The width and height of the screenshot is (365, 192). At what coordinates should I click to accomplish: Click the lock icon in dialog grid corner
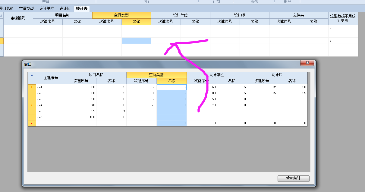click(x=32, y=75)
